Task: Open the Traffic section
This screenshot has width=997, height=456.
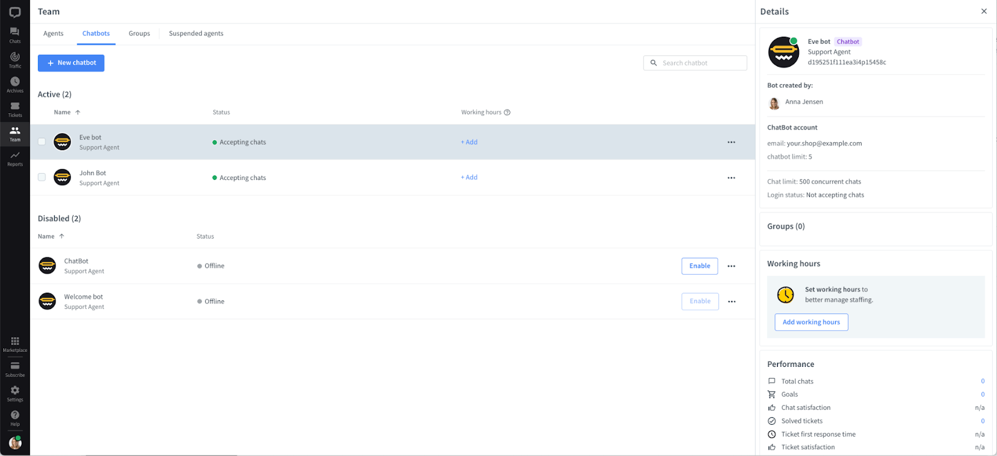Action: [x=15, y=60]
